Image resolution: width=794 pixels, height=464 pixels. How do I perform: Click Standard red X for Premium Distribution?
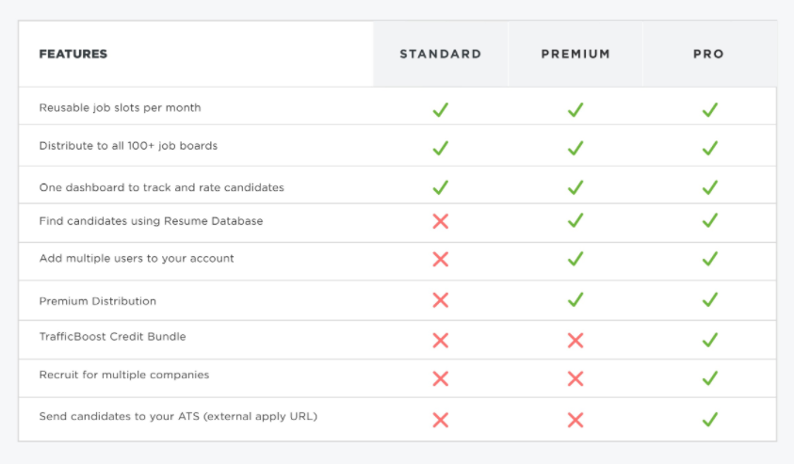440,300
